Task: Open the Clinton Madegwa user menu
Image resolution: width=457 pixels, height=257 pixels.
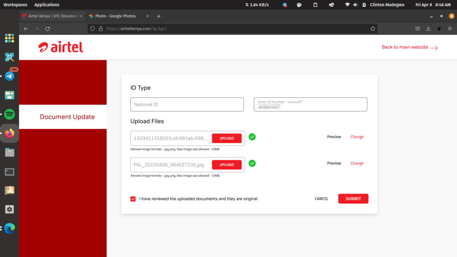Action: [x=387, y=4]
